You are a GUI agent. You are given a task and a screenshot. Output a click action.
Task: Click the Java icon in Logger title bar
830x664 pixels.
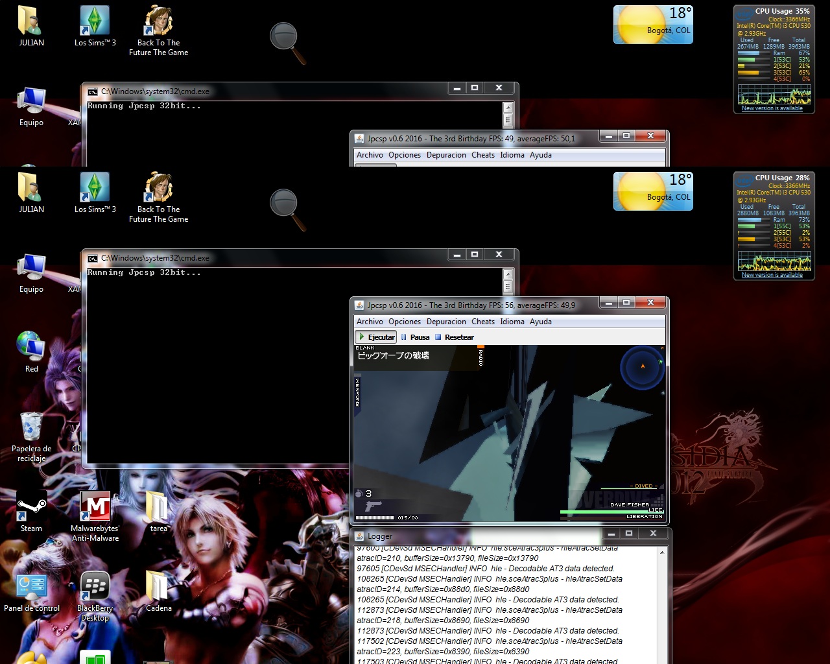pos(359,536)
